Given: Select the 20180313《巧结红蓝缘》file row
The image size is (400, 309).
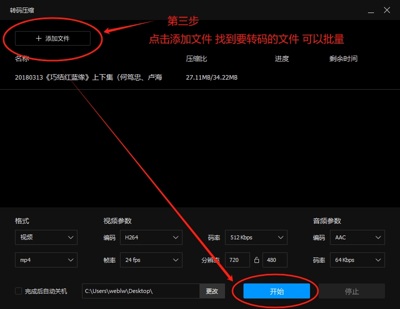Looking at the screenshot, I should coord(88,78).
